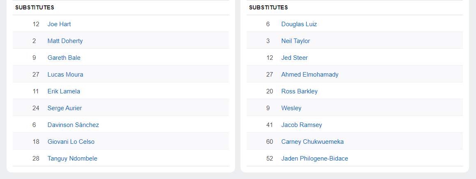The width and height of the screenshot is (476, 179).
Task: Click the left team's Substitutes heading
Action: click(35, 7)
